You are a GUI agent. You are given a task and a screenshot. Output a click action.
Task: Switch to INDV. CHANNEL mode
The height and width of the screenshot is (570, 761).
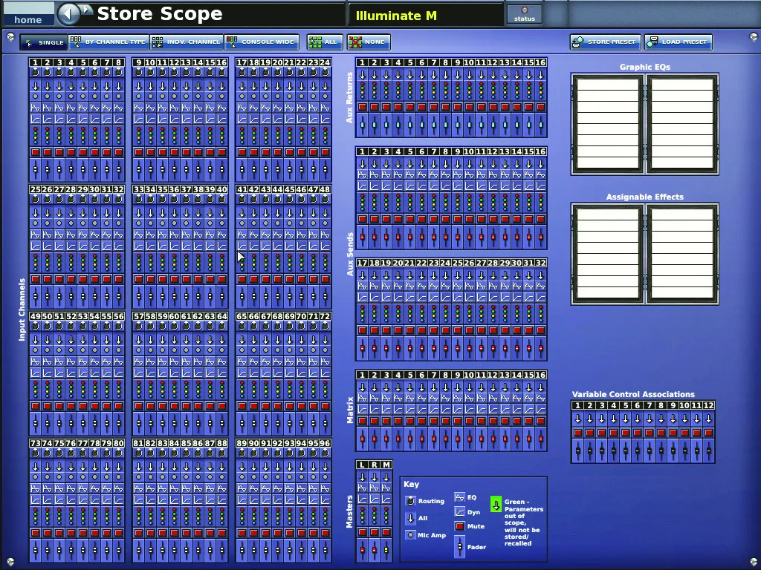click(x=187, y=42)
